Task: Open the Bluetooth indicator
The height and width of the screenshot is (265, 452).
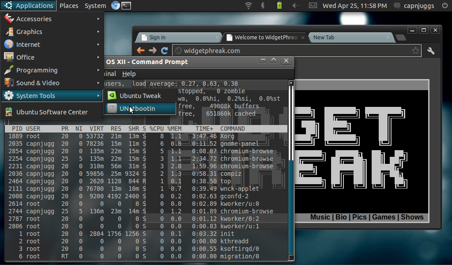Action: (x=263, y=5)
